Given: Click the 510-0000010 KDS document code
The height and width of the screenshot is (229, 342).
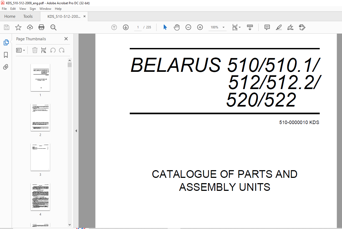Looking at the screenshot, I should pos(299,122).
